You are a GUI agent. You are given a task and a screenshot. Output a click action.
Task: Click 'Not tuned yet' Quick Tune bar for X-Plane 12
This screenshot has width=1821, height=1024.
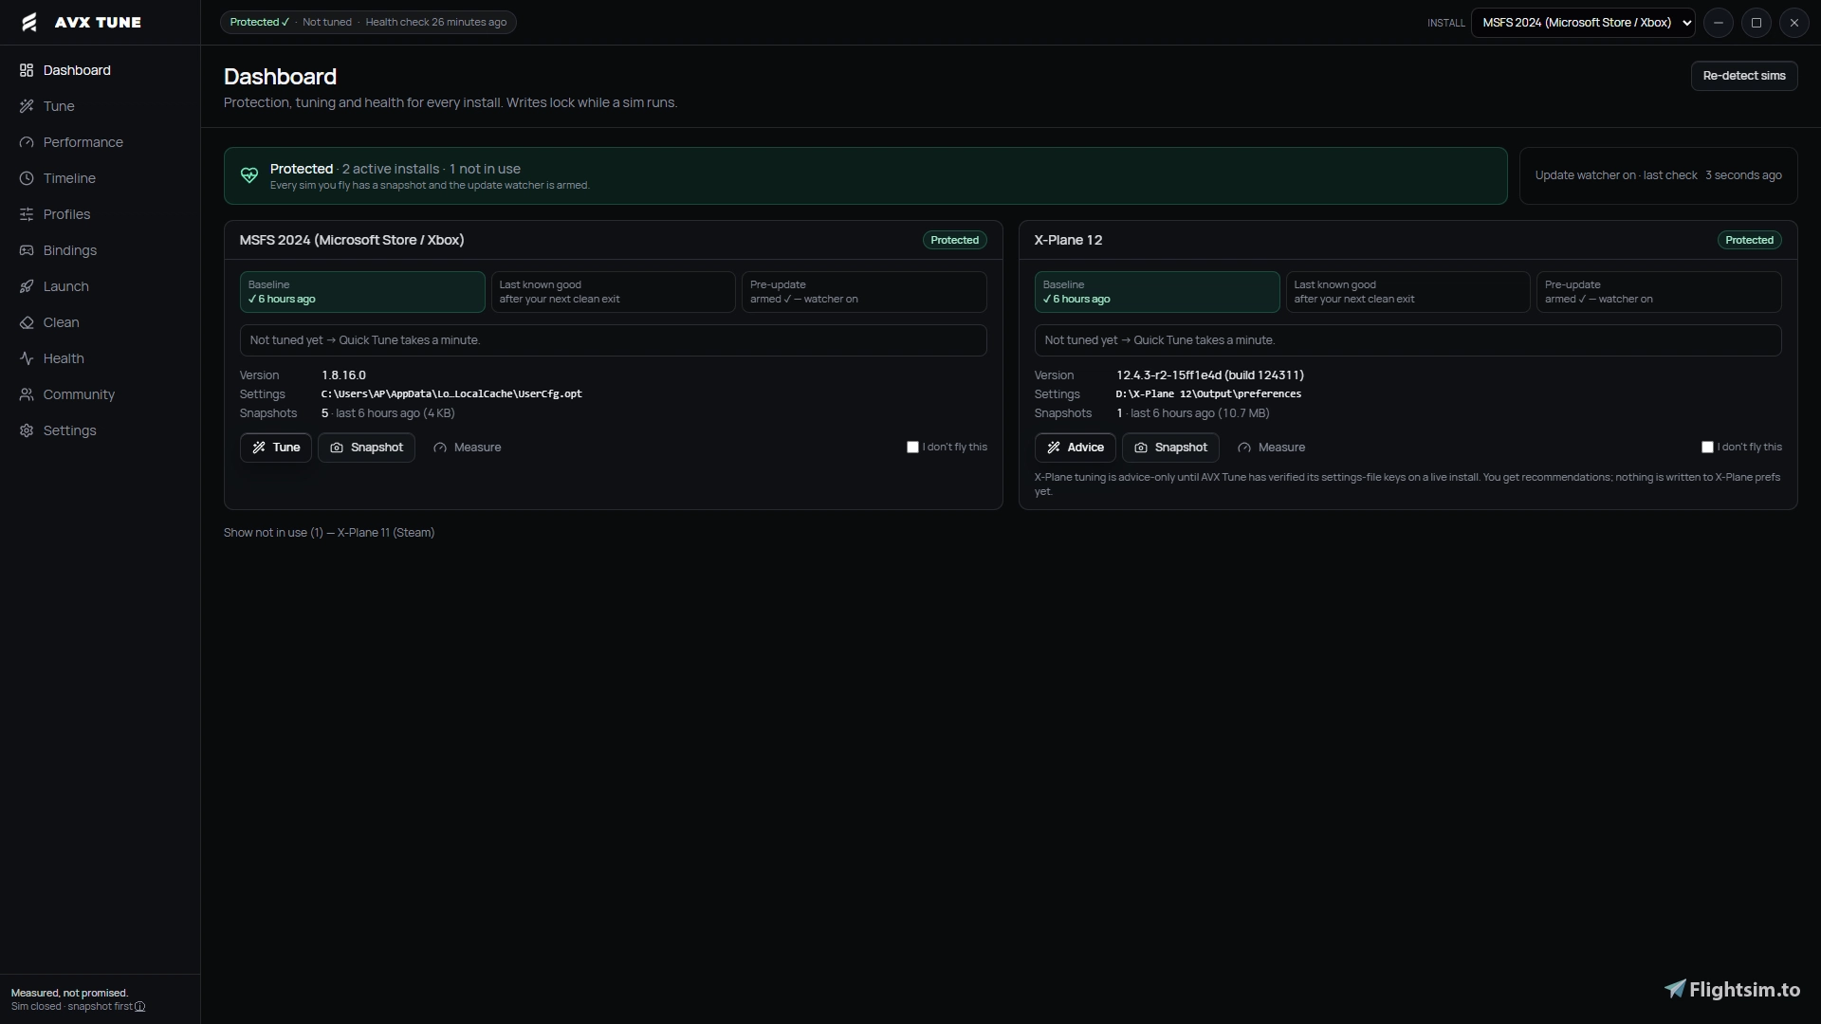1408,340
